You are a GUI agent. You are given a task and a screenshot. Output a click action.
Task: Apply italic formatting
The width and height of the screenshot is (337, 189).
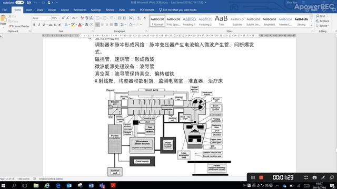[x=39, y=25]
